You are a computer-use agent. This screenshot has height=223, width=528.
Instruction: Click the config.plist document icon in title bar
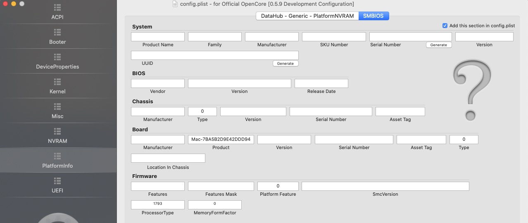(175, 4)
